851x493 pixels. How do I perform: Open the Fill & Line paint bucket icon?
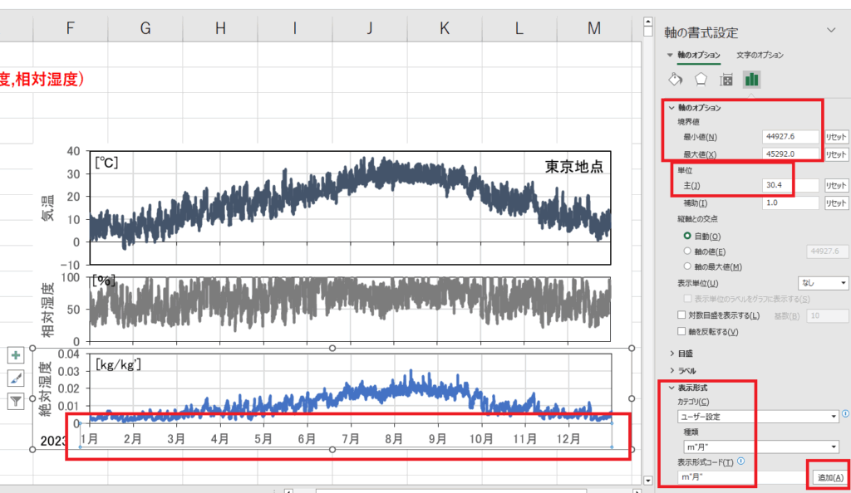(676, 80)
